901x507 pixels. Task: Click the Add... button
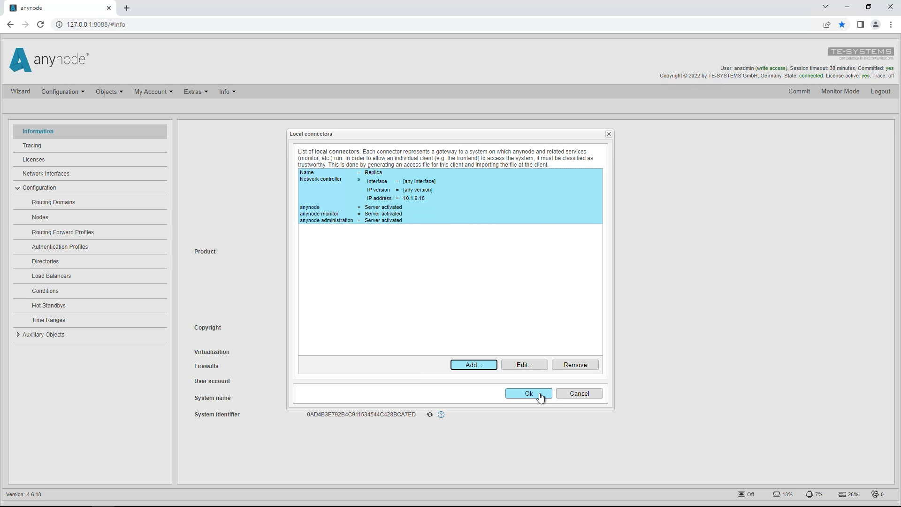click(473, 365)
